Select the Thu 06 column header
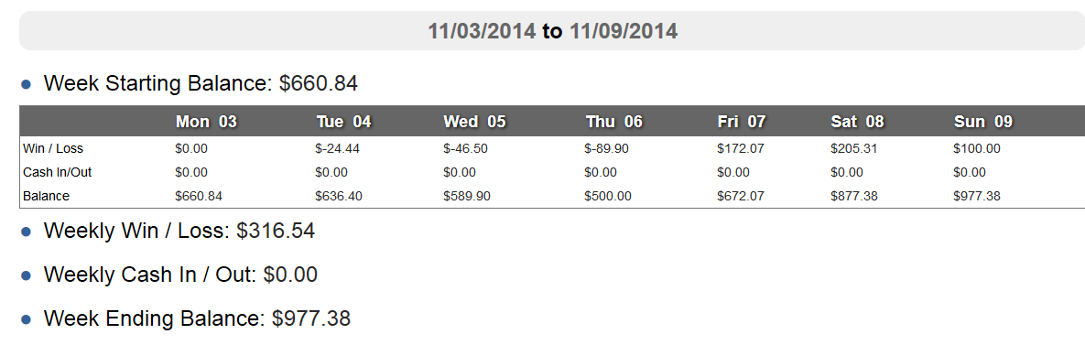 click(x=613, y=122)
